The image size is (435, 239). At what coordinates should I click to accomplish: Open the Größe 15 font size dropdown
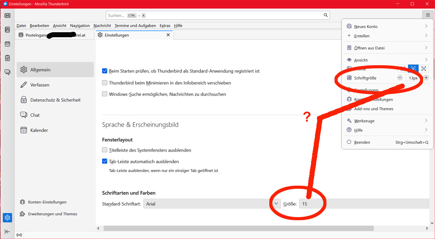point(365,204)
